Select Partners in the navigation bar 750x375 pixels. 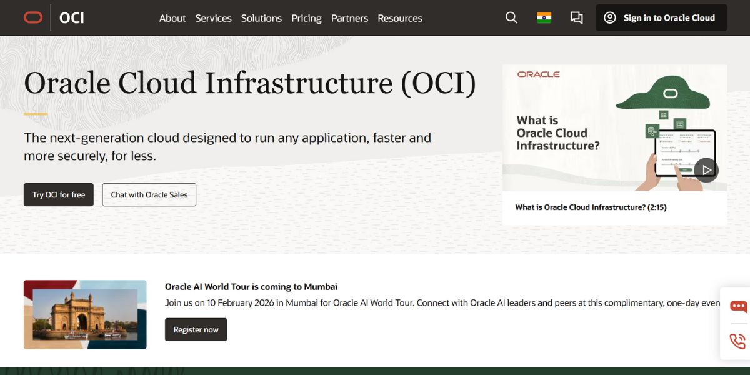coord(349,18)
